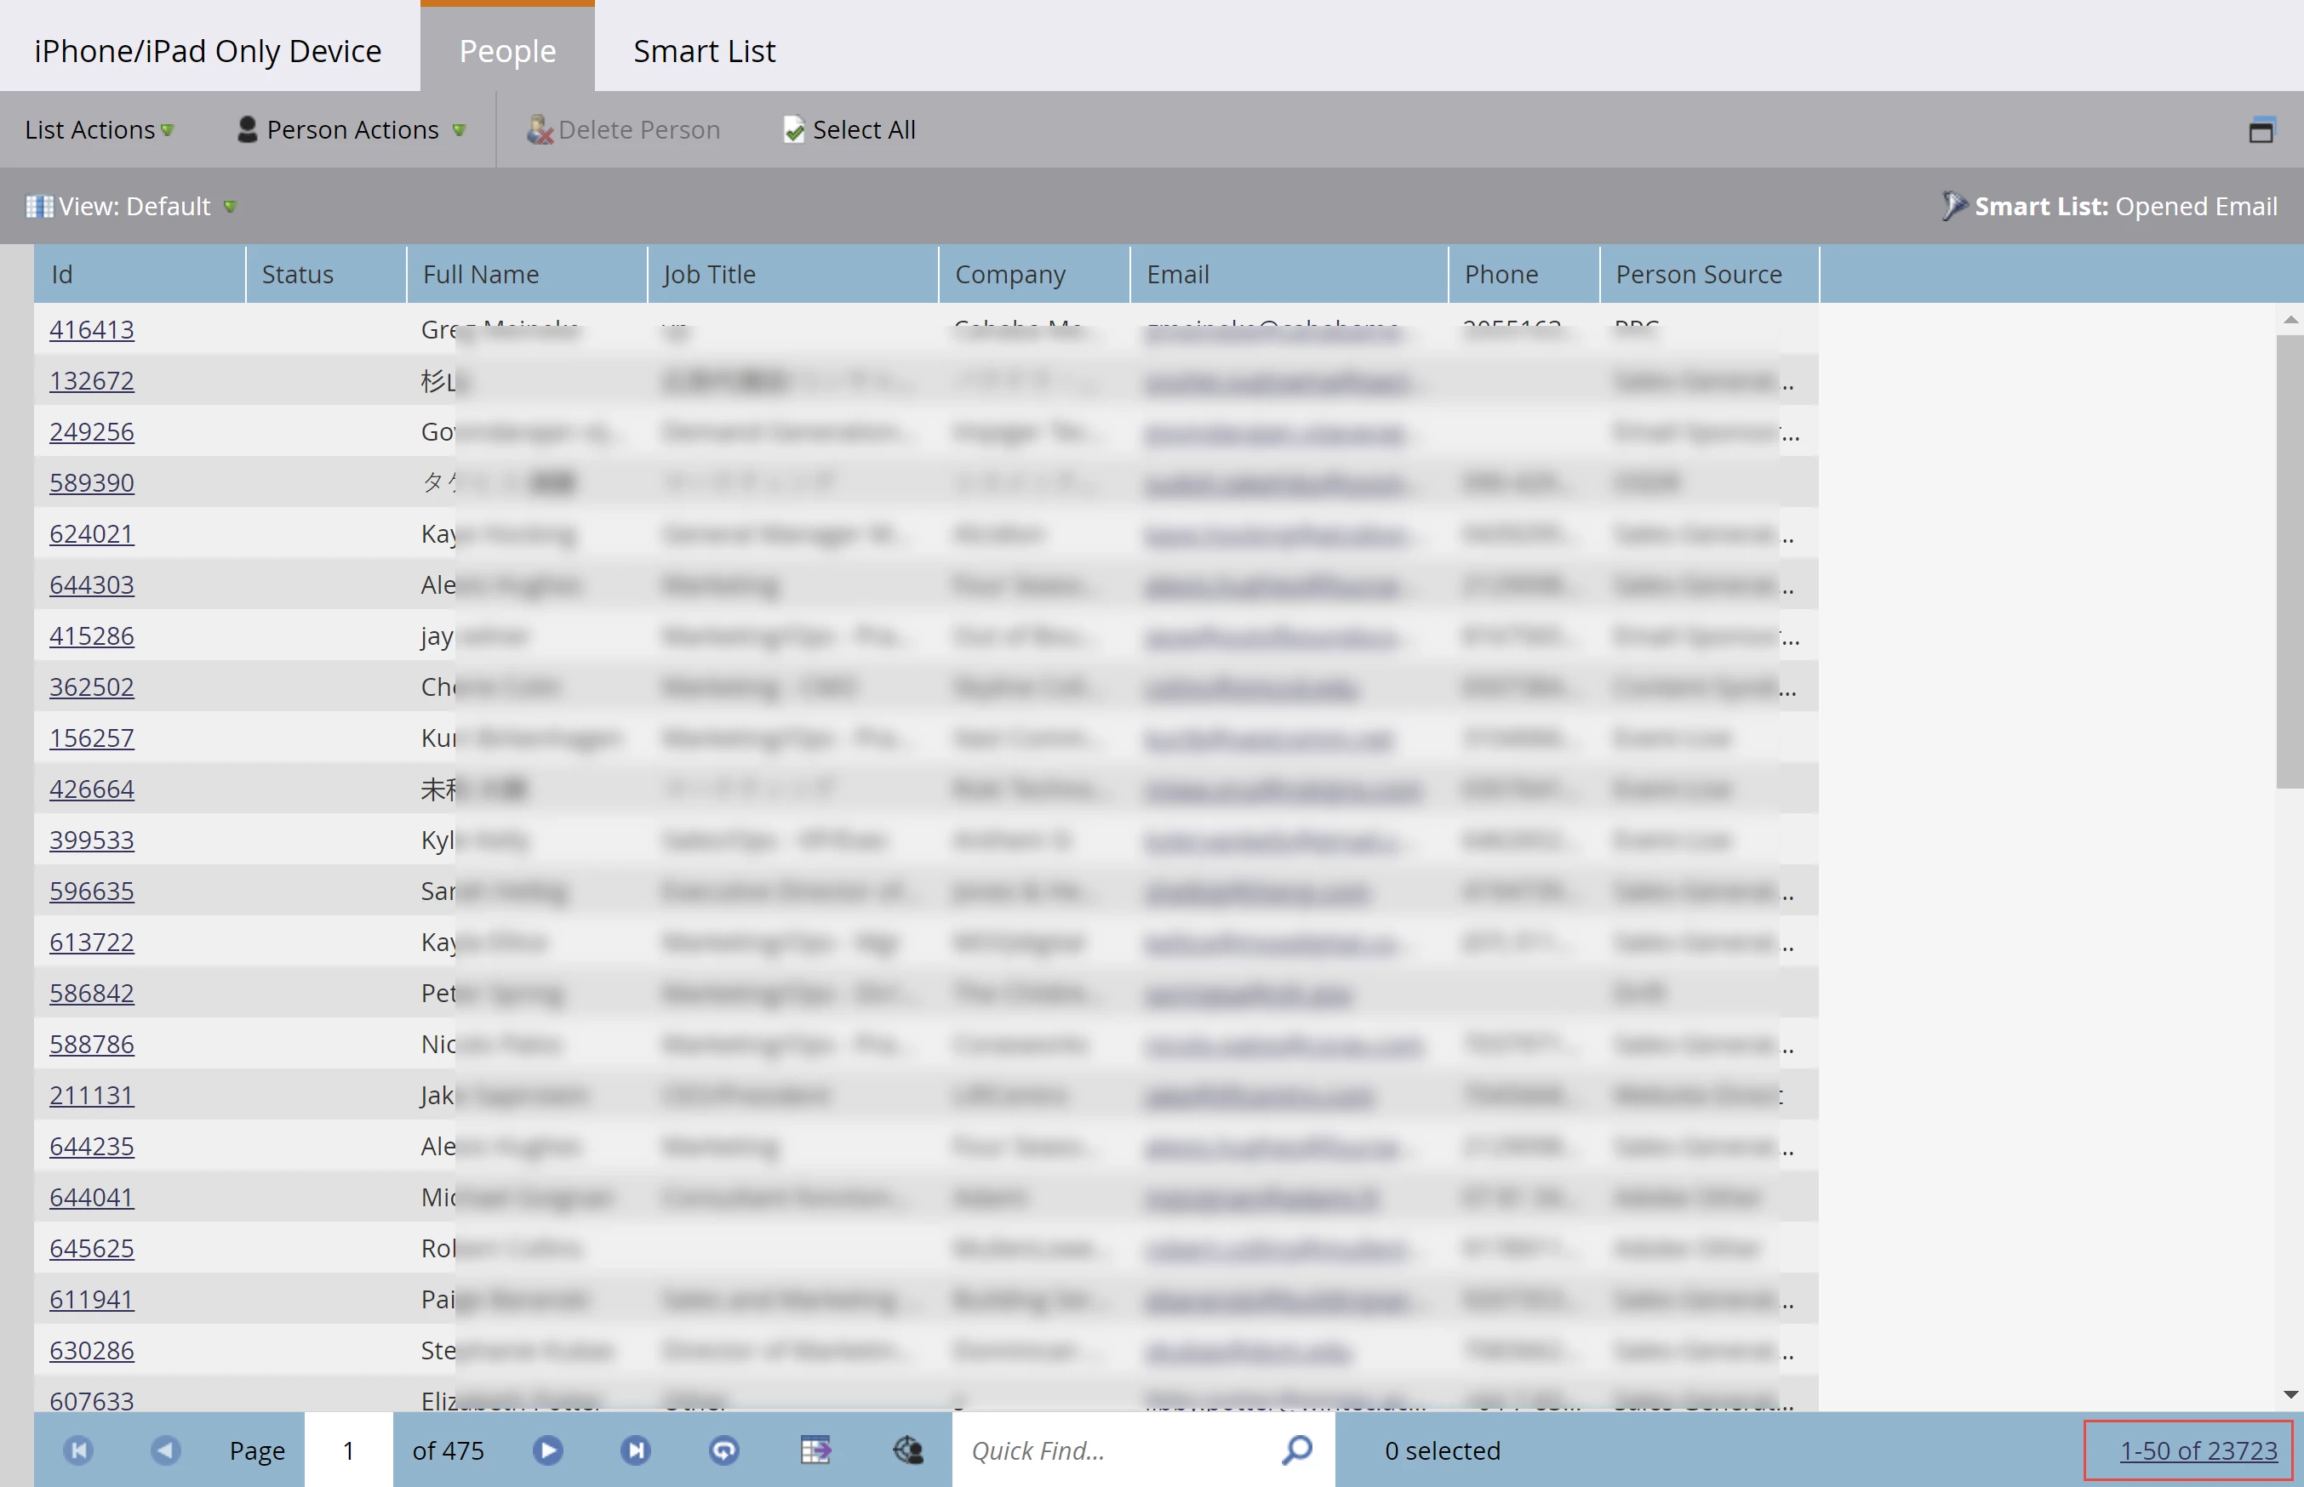Click the refresh list icon
This screenshot has width=2304, height=1487.
(723, 1450)
